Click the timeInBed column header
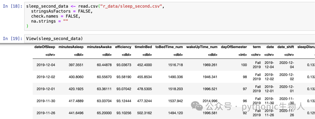315x119 pixels. [x=143, y=47]
